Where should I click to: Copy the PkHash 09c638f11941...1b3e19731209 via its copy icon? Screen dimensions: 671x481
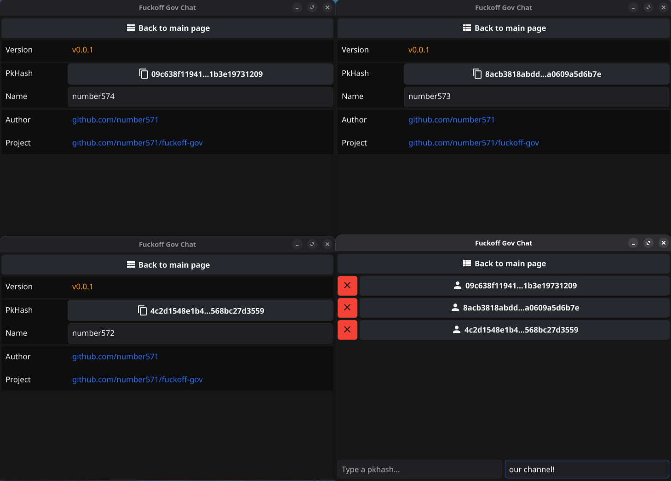[x=143, y=74]
